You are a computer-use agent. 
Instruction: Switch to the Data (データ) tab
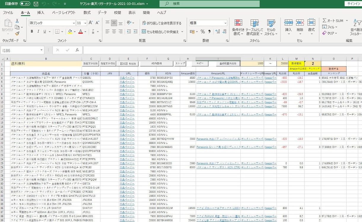102,13
